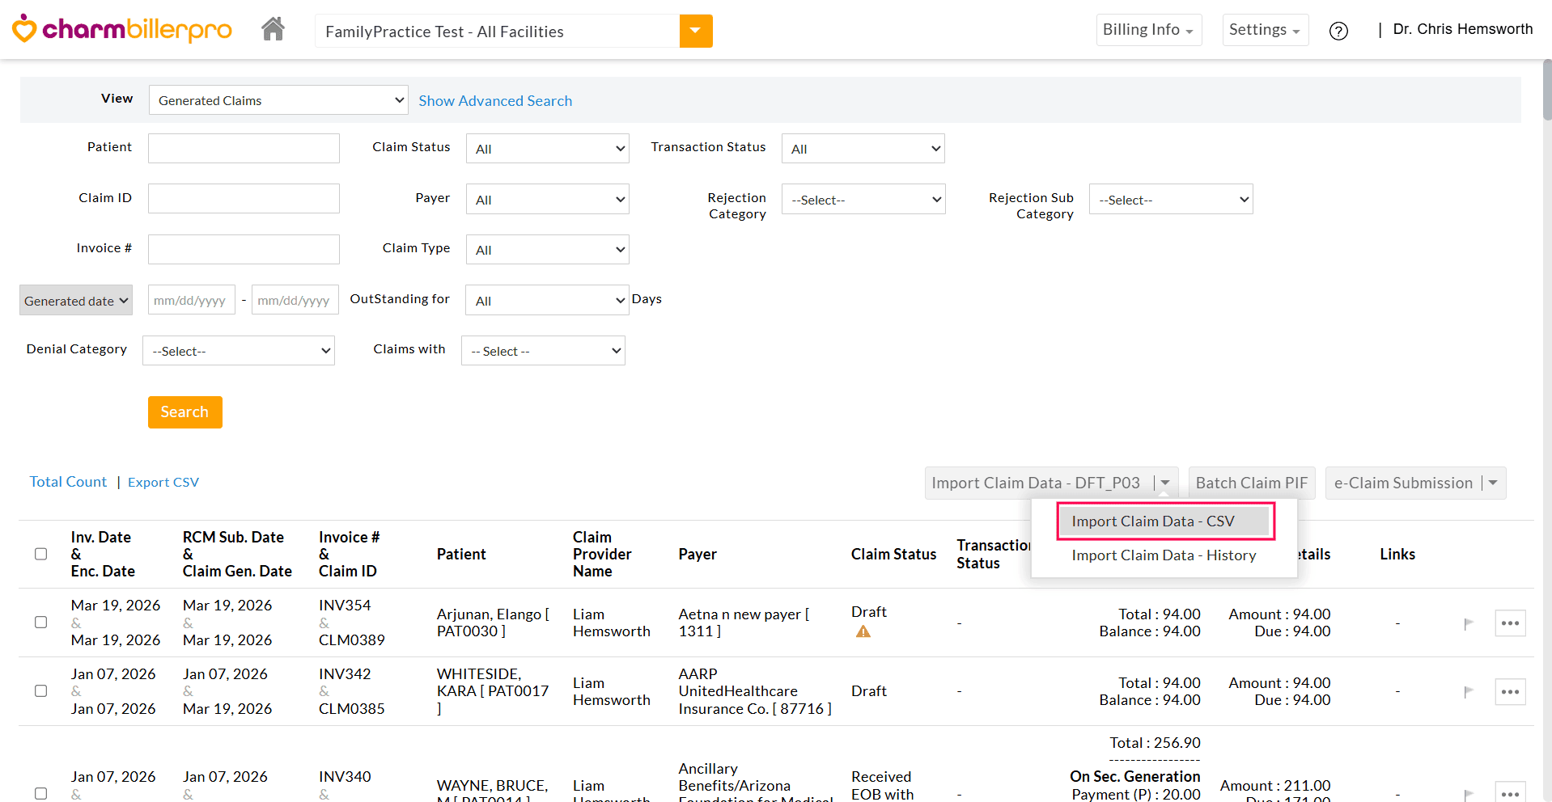The width and height of the screenshot is (1552, 802).
Task: Click the warning triangle on CLM0389 claim
Action: 863,631
